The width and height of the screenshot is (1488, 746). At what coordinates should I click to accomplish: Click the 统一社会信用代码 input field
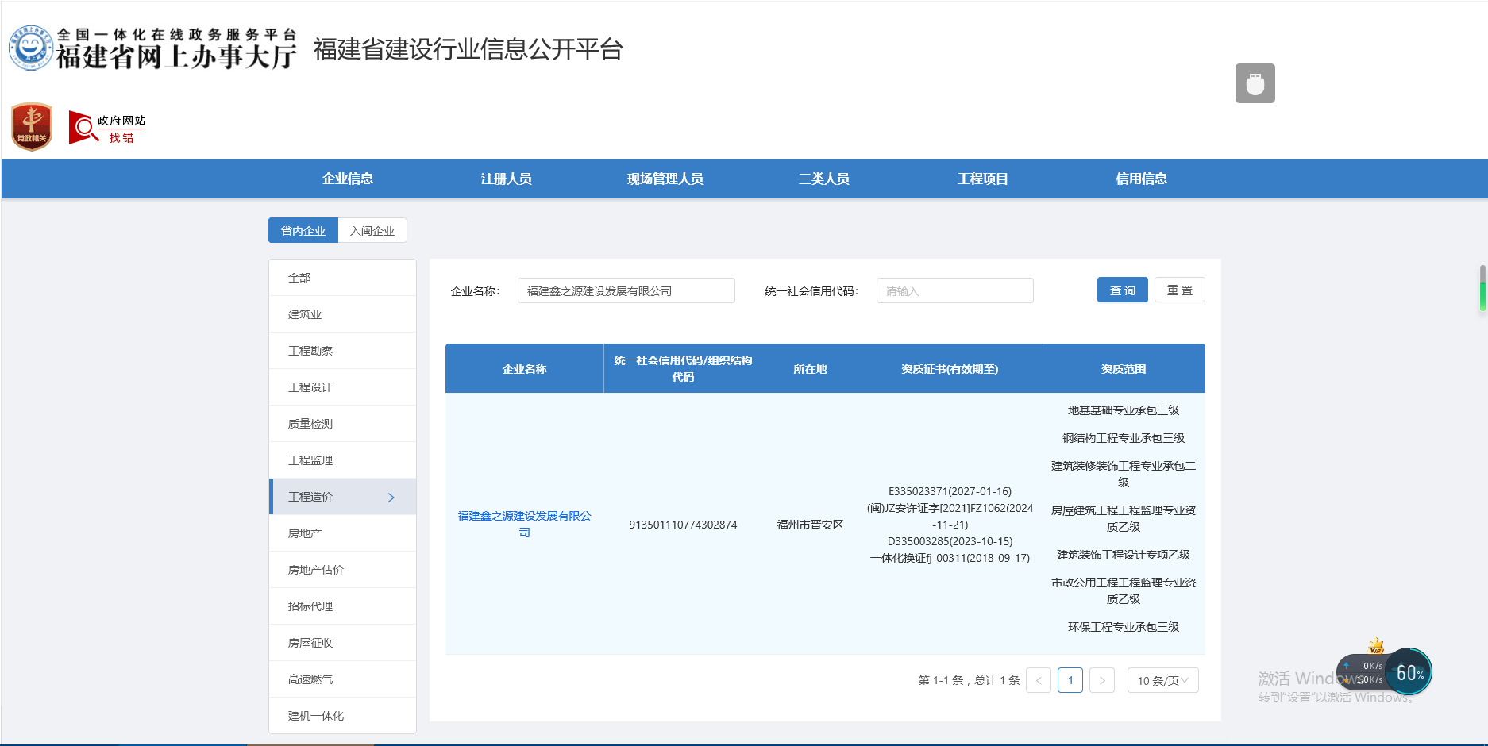[x=954, y=291]
